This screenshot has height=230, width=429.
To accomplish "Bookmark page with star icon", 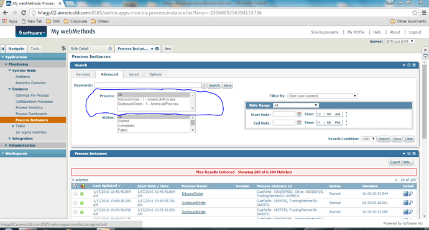I will tap(415, 13).
